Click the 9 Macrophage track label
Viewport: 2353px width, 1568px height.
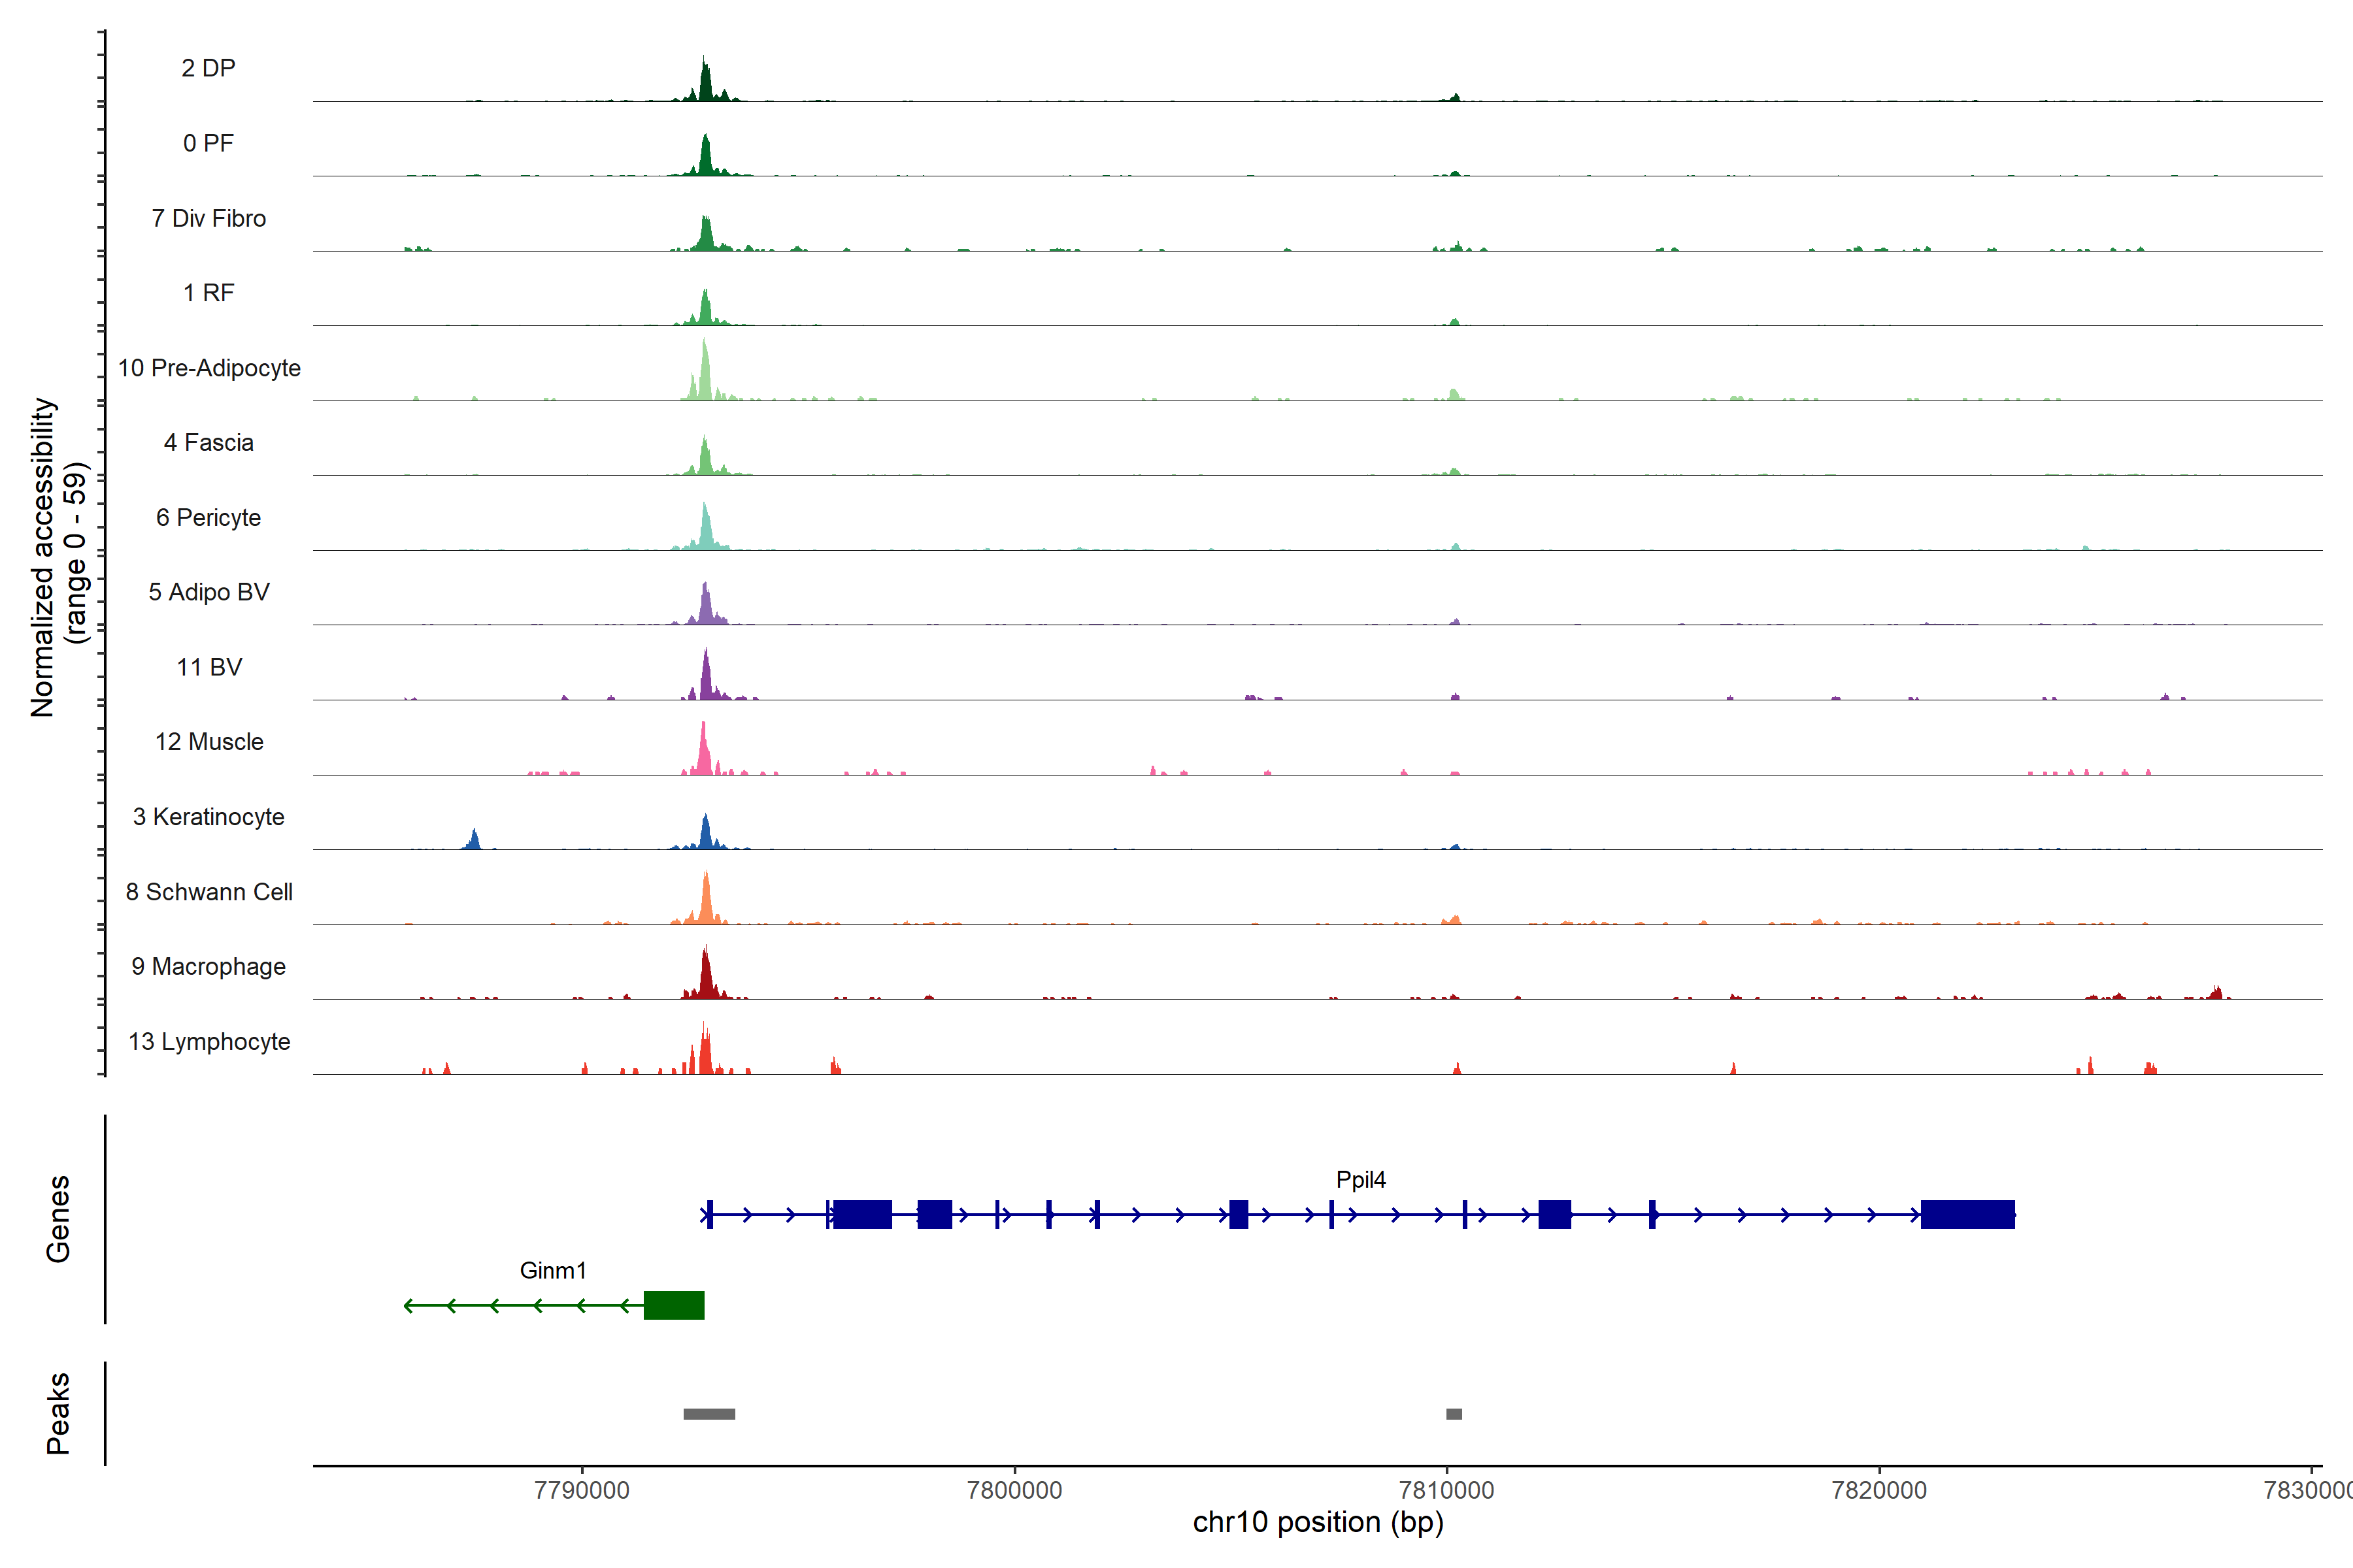click(208, 966)
